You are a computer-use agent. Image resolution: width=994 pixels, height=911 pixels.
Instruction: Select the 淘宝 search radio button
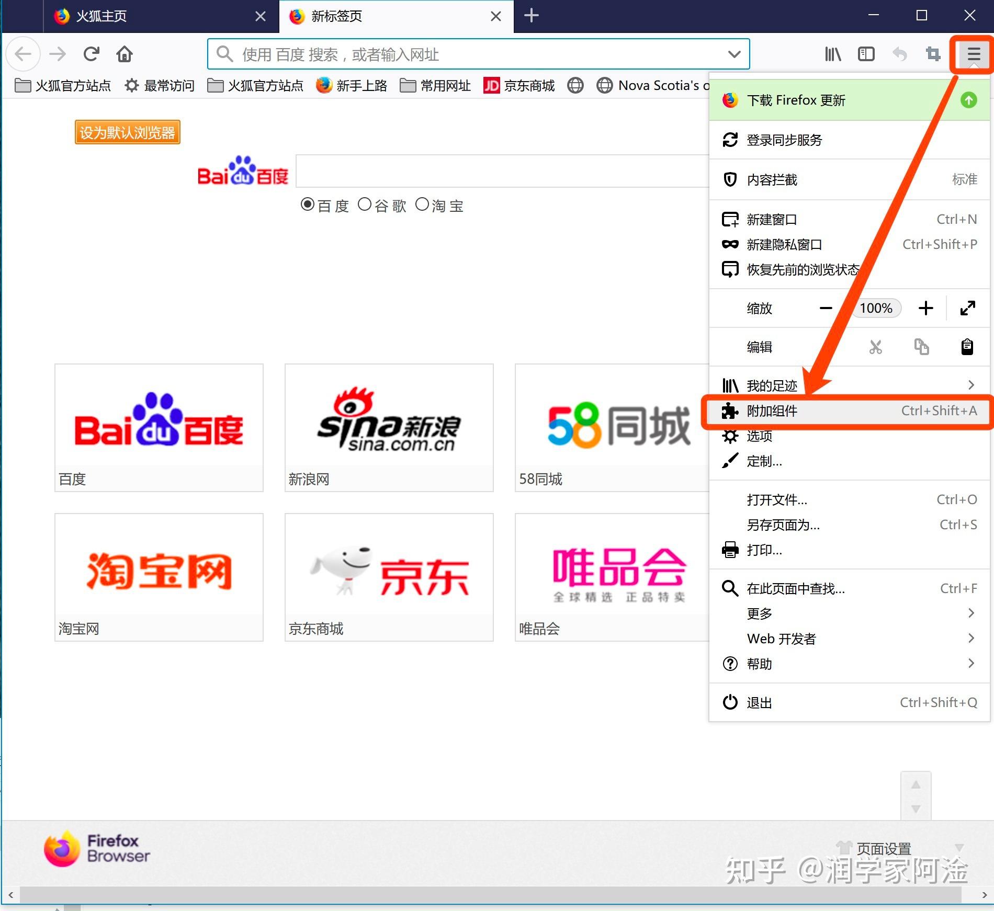tap(422, 204)
